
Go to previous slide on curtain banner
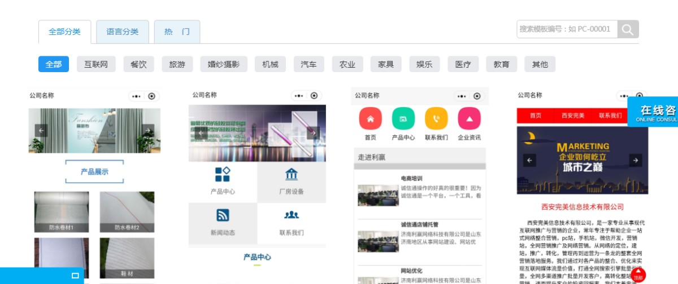pyautogui.click(x=41, y=131)
